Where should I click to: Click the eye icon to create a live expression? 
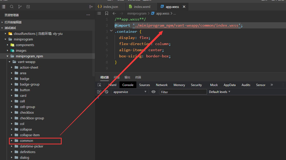coord(153,92)
